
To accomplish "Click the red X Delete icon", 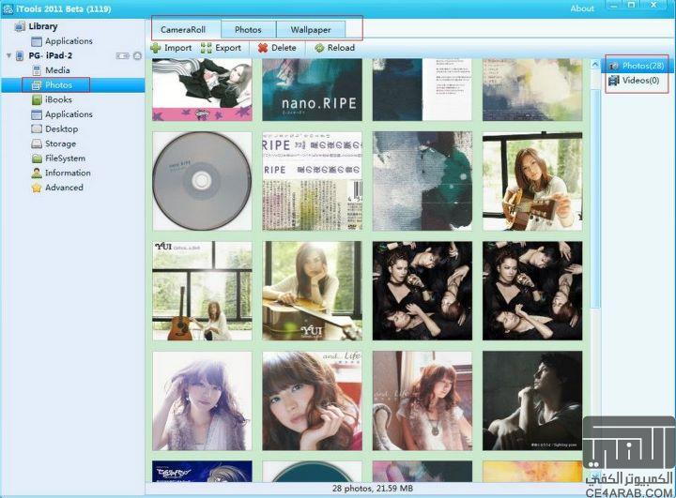I will point(263,48).
